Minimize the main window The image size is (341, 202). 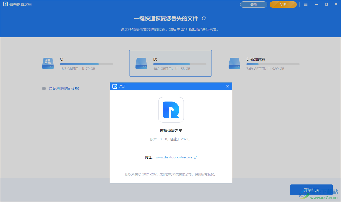click(x=317, y=4)
